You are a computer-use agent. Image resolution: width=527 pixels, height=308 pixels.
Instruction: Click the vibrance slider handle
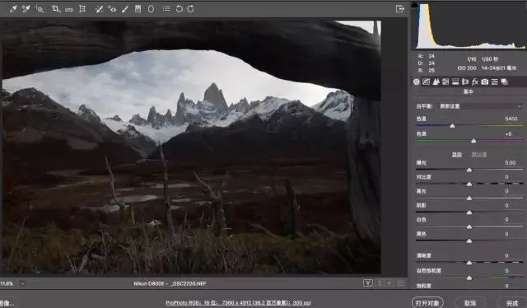click(469, 278)
